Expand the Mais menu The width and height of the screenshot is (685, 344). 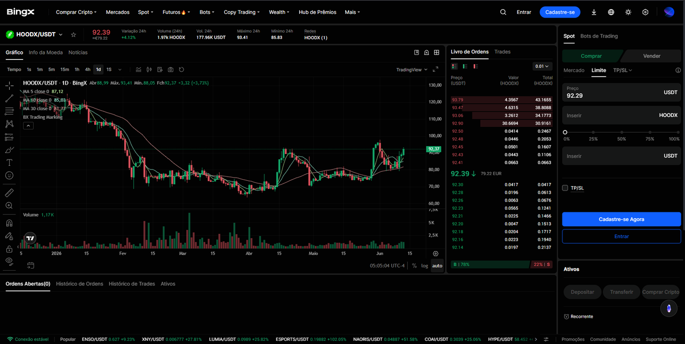(352, 12)
